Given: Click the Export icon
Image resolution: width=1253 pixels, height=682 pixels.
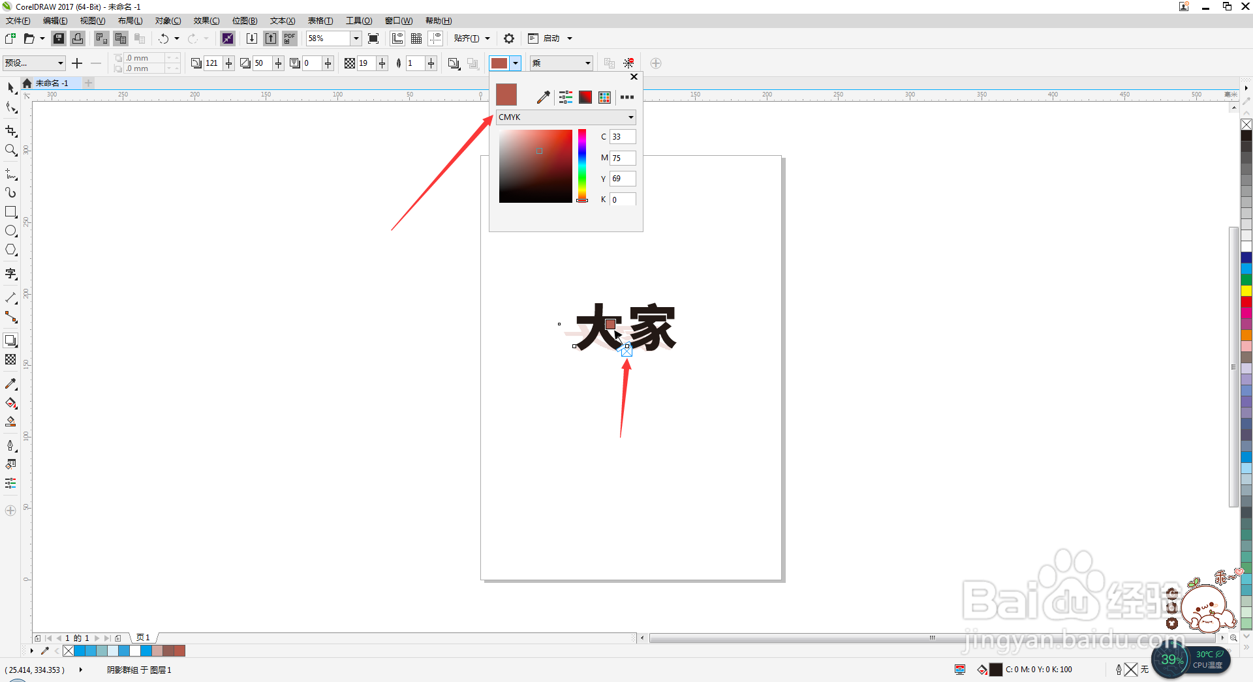Looking at the screenshot, I should (x=271, y=38).
